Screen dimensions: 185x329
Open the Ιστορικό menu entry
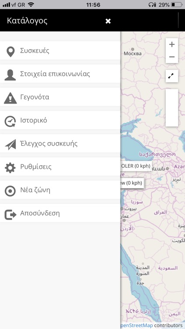60,121
